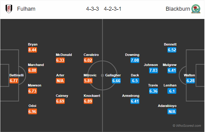
Task: Open the Blackburn team name link
Action: point(178,9)
